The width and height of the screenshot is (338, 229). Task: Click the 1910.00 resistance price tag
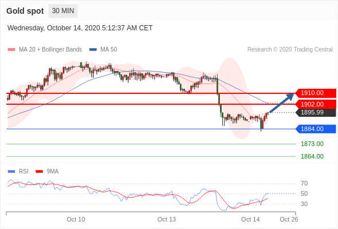[316, 93]
